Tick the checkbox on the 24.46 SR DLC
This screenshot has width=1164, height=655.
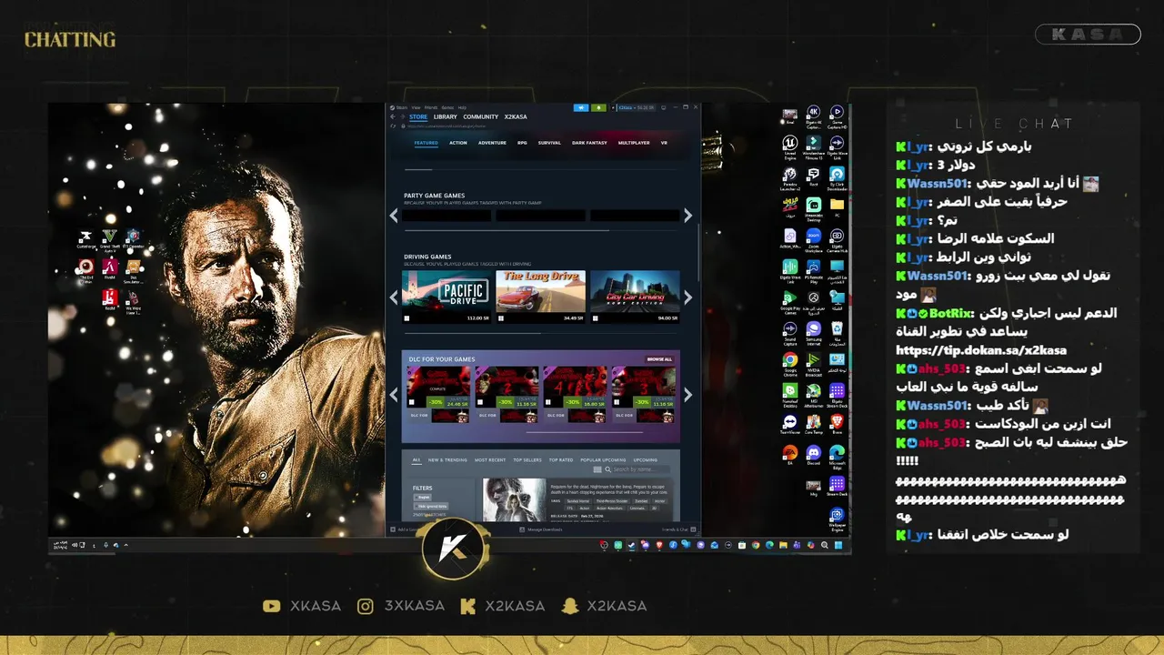tap(411, 402)
